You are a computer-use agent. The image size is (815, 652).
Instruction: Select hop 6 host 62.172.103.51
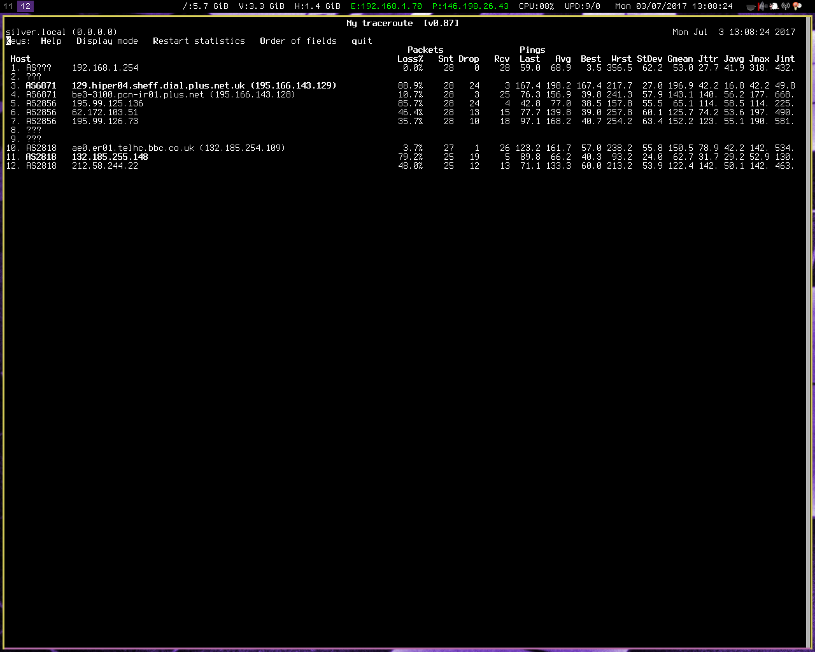tap(105, 112)
